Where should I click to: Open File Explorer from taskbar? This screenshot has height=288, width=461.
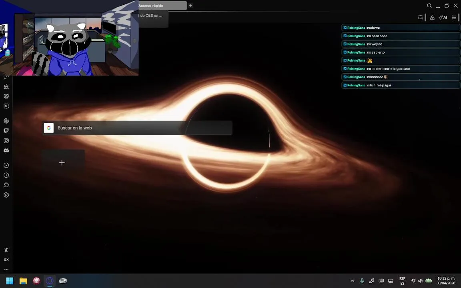click(23, 281)
